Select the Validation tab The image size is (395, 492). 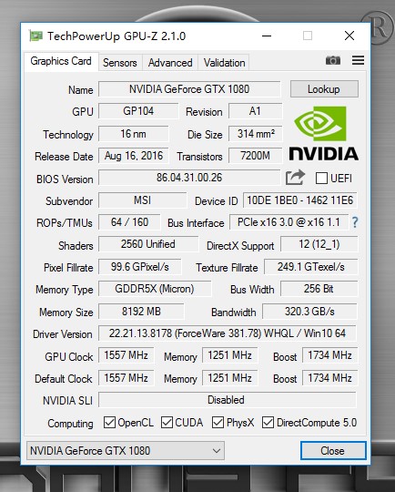point(224,63)
